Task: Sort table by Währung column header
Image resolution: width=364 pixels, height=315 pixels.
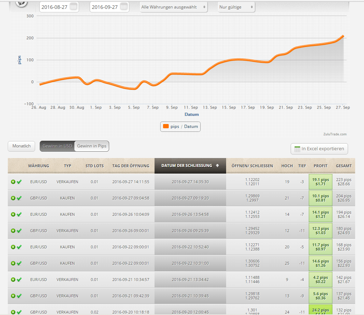Action: click(39, 166)
